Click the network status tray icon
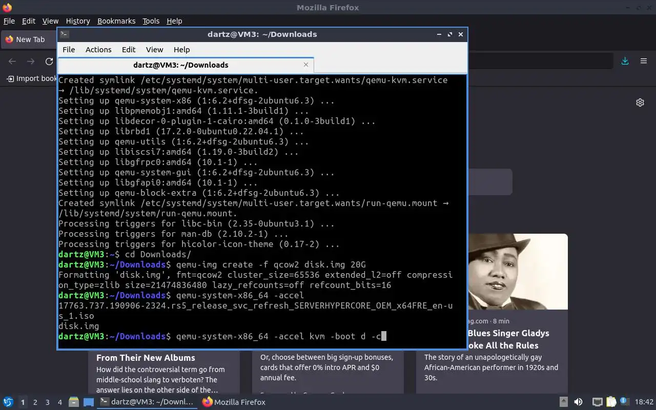Screen dimensions: 656x410 click(x=597, y=402)
